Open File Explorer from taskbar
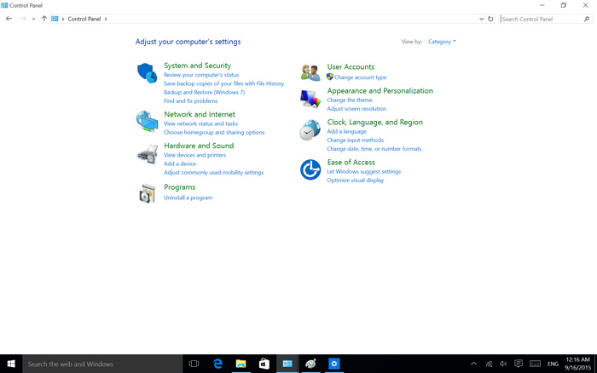The width and height of the screenshot is (597, 373). click(x=241, y=364)
